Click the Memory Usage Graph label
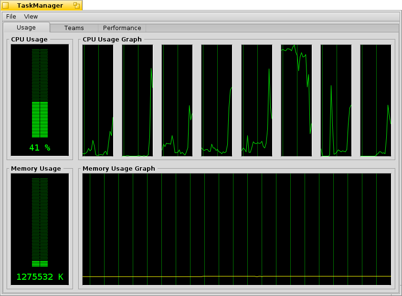This screenshot has height=296, width=402. (x=119, y=168)
